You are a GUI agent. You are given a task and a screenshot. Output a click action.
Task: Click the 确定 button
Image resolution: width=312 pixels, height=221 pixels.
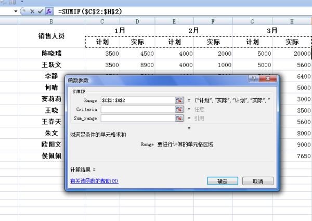coord(222,181)
